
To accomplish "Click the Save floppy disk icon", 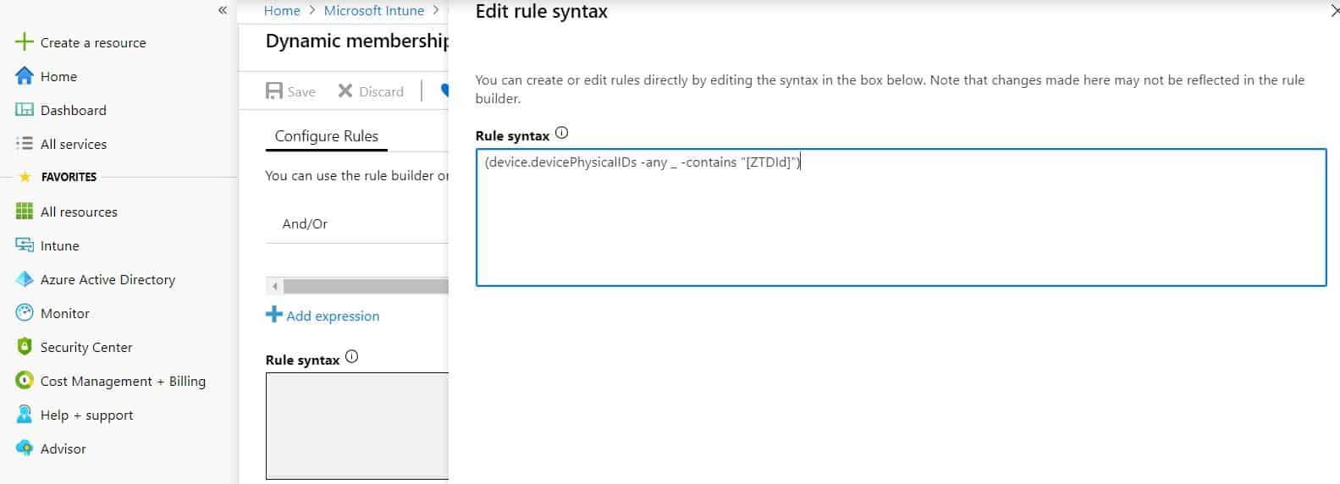I will (x=274, y=91).
